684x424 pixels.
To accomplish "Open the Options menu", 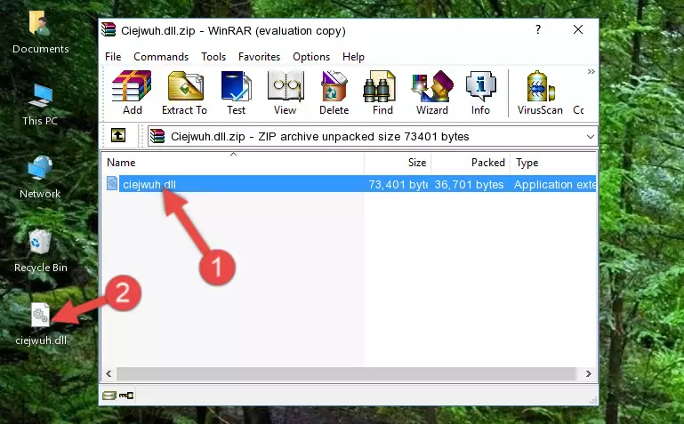I will tap(311, 57).
